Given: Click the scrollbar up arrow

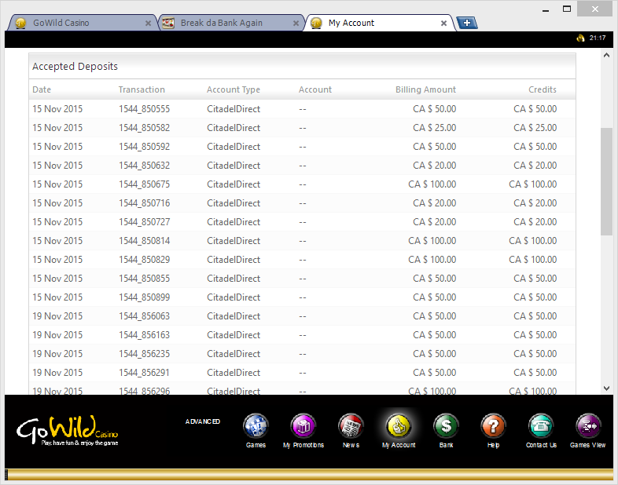Looking at the screenshot, I should [x=606, y=56].
